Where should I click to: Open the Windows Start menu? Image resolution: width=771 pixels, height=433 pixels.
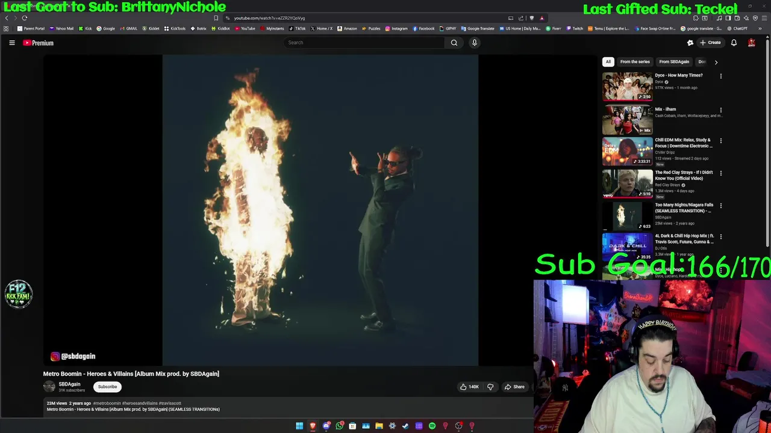299,426
